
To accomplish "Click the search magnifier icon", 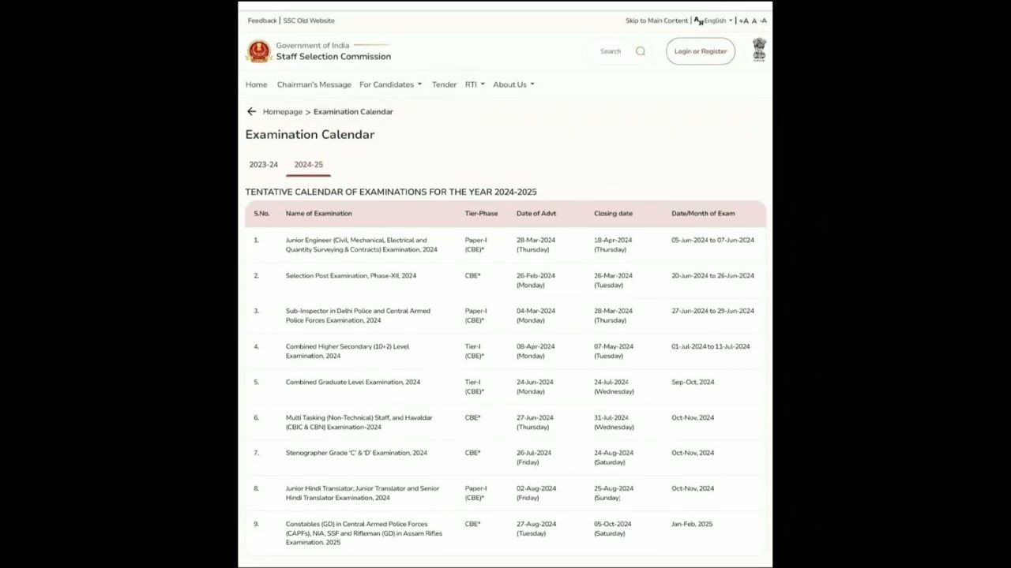I will [641, 51].
